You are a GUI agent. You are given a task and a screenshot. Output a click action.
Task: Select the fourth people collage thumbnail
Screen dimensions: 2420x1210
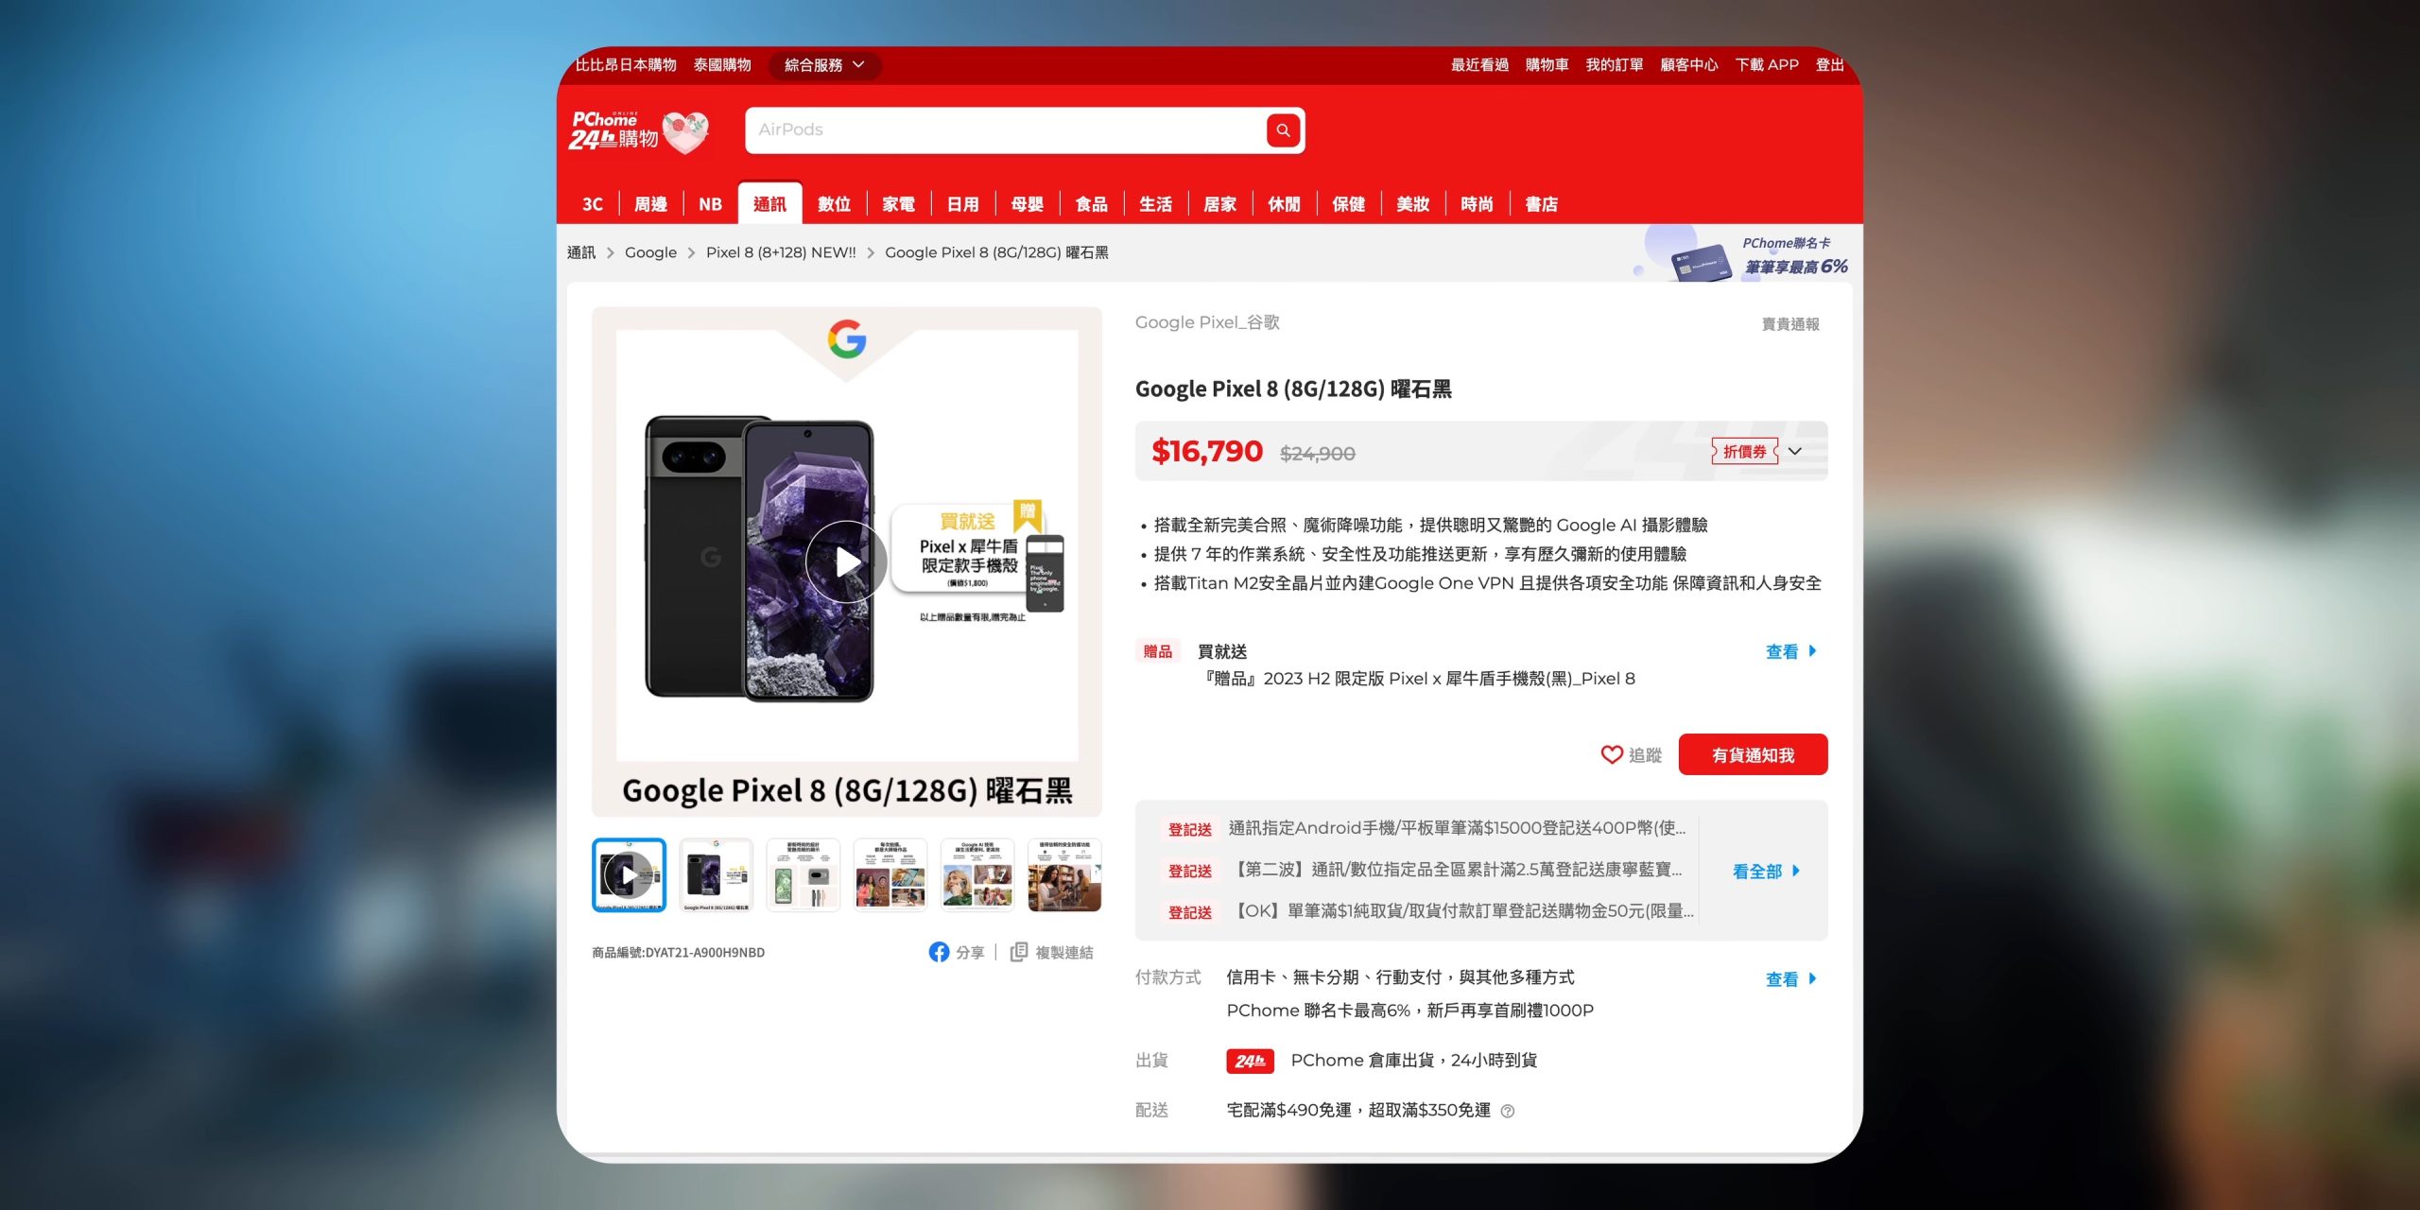pos(890,874)
